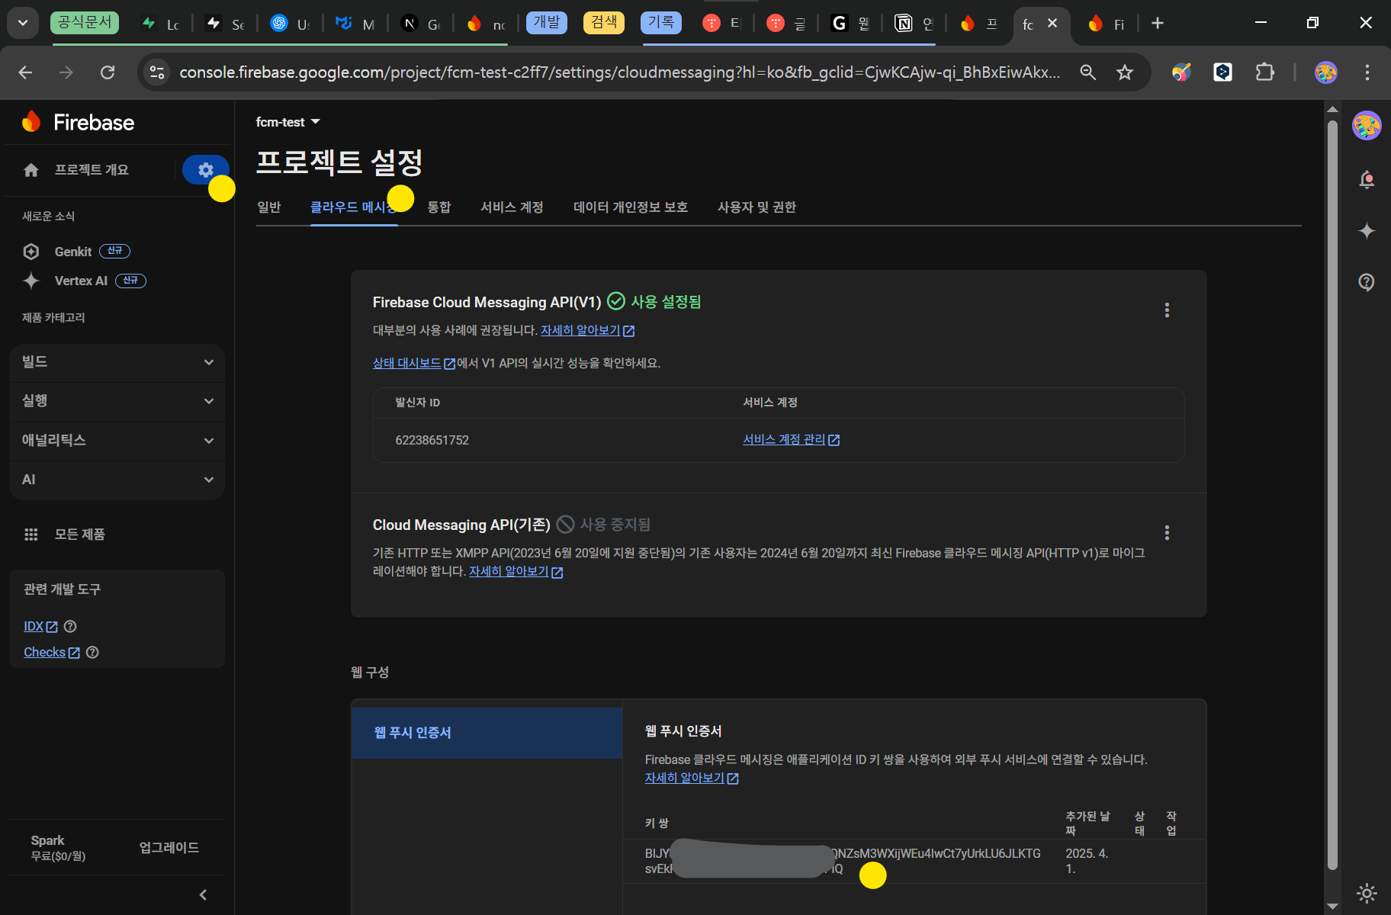Click help icon next to IDX
The height and width of the screenshot is (915, 1391).
coord(70,627)
